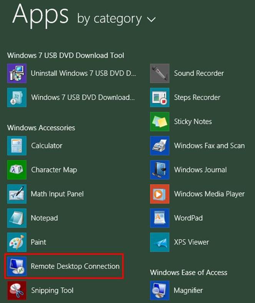
Task: Click the 'Character Map' label
Action: (x=54, y=170)
